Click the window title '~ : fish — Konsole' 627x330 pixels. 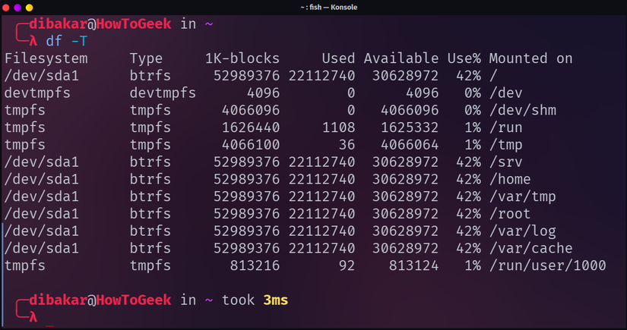tap(328, 7)
